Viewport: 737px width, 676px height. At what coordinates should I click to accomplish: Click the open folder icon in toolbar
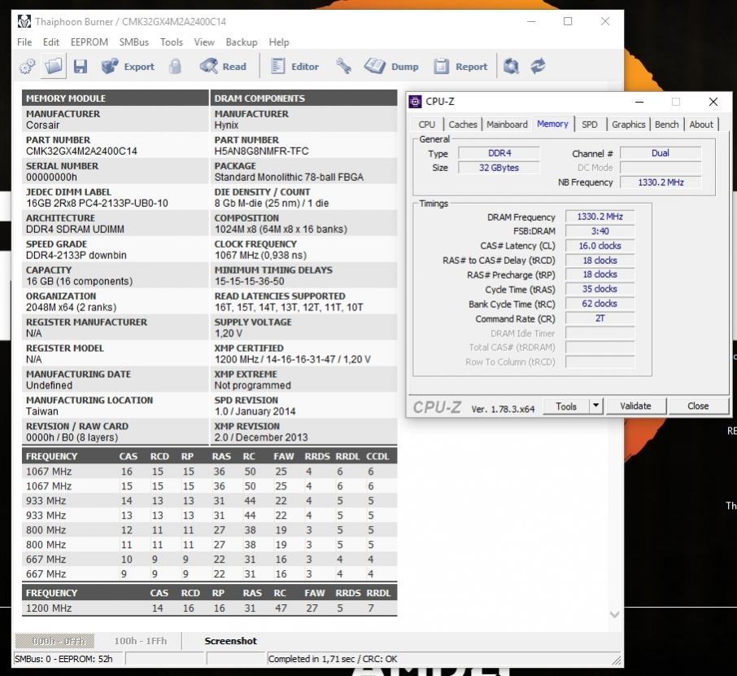coord(53,66)
